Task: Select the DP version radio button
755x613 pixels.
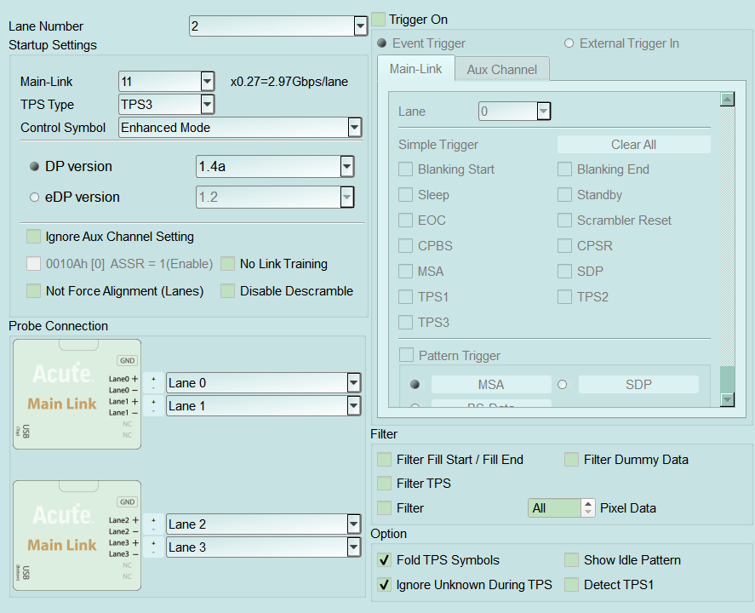Action: [x=34, y=167]
